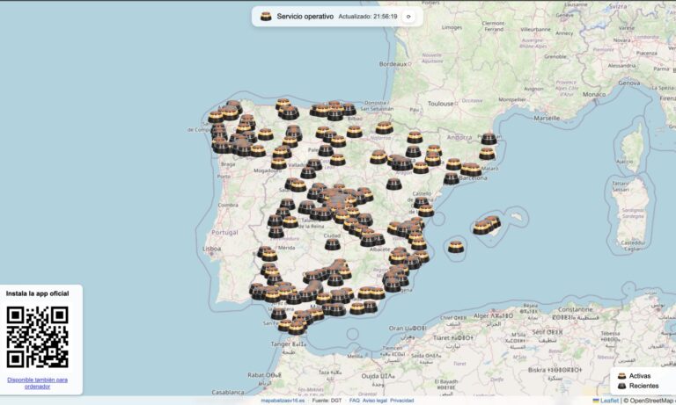
Task: Click the beacon marker east of Andorra
Action: point(489,139)
